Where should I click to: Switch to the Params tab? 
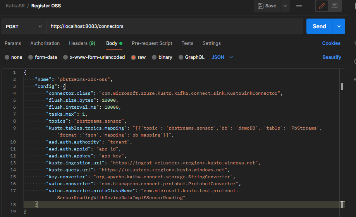13,43
